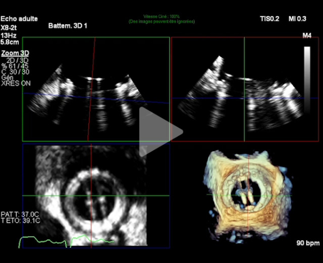Viewport: 323px width, 263px height.
Task: Click the TIS0.2 thermal index indicator
Action: (270, 18)
